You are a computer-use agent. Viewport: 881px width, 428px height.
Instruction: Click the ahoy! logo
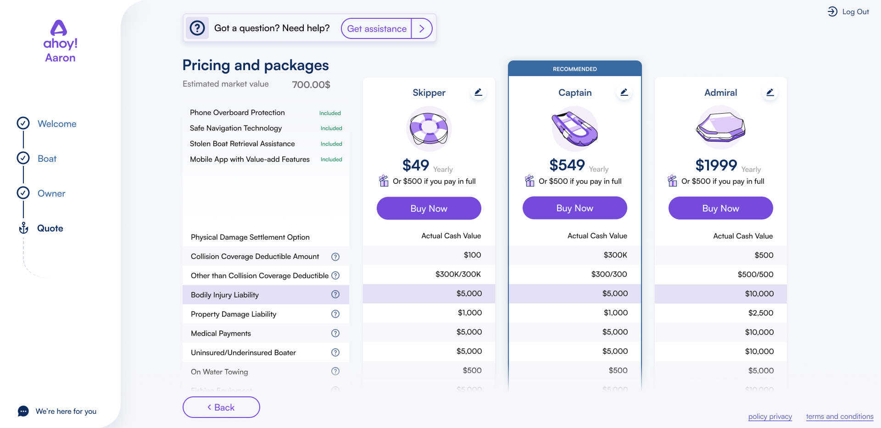[x=60, y=35]
